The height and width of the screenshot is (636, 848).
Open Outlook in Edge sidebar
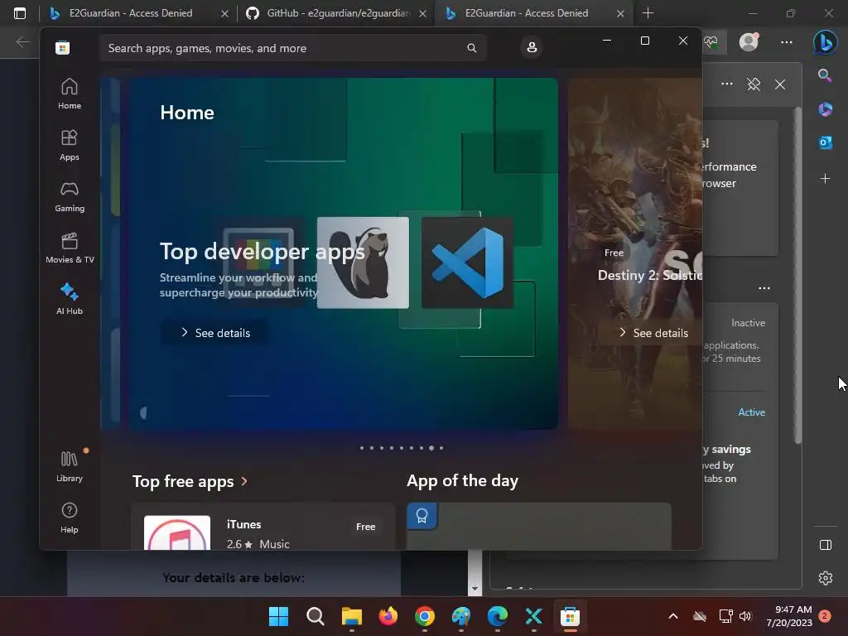[826, 142]
